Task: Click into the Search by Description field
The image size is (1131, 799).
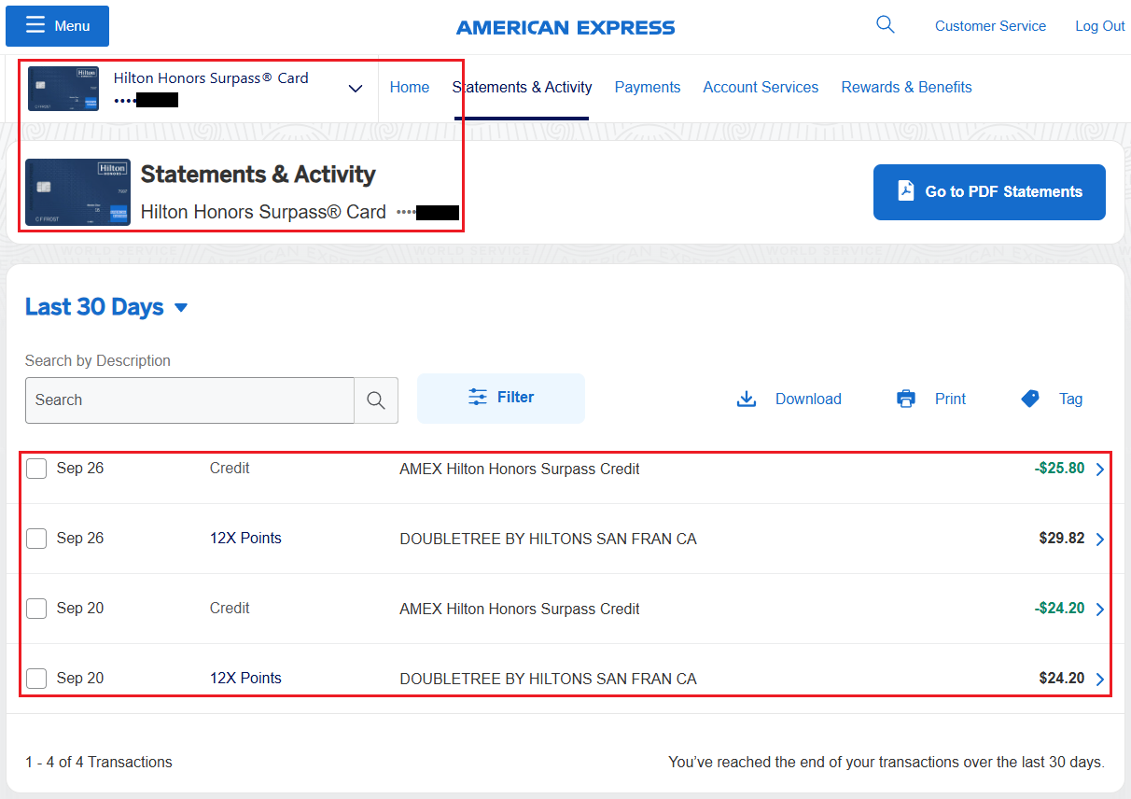Action: [189, 400]
